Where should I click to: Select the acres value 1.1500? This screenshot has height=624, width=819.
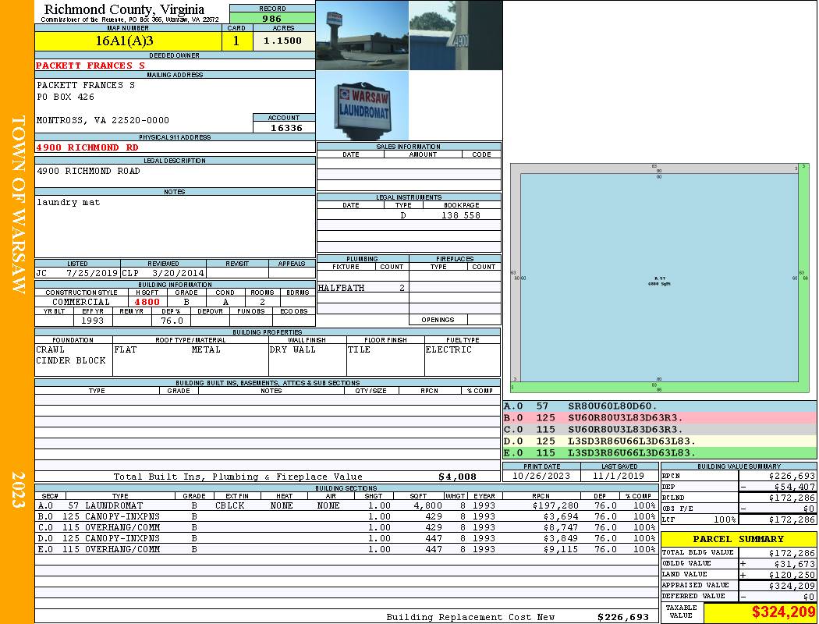[283, 41]
